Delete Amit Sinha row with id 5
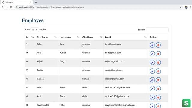The width and height of the screenshot is (192, 108). point(158,89)
